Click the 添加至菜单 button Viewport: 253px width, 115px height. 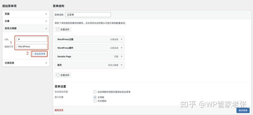pos(40,54)
